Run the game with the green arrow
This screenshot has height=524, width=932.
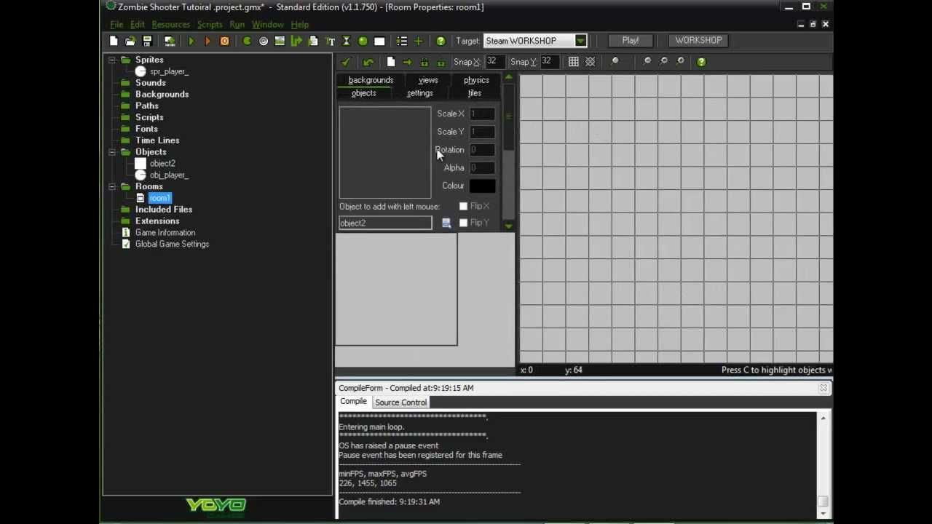[191, 41]
